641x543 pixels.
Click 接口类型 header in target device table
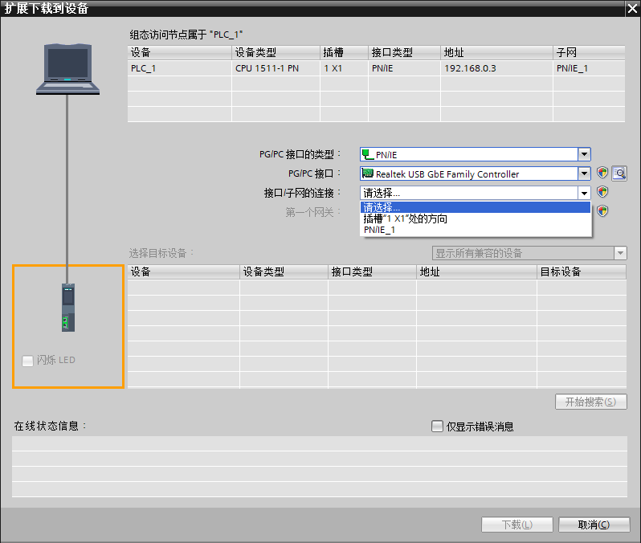click(373, 272)
